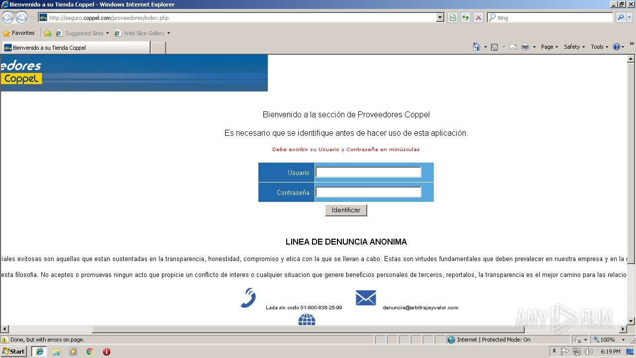Open Chrome from the taskbar
This screenshot has height=358, width=636.
90,352
